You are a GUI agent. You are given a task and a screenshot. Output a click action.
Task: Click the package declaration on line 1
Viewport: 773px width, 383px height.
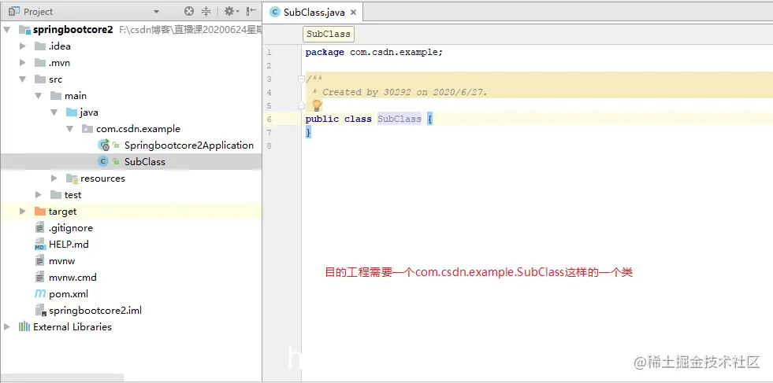tap(374, 52)
